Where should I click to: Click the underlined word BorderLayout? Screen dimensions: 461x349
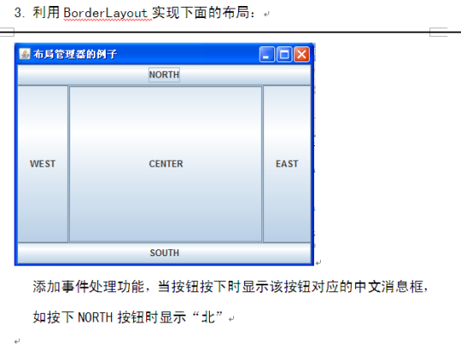click(x=106, y=13)
